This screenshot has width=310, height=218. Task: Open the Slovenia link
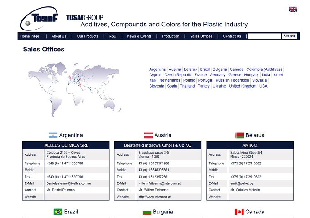[156, 86]
